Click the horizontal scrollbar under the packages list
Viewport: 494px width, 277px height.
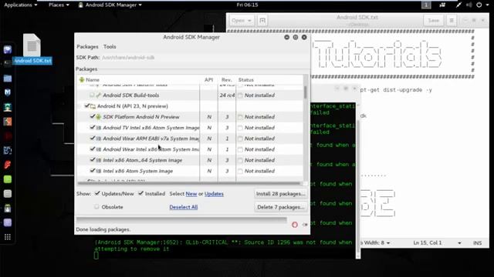point(189,183)
